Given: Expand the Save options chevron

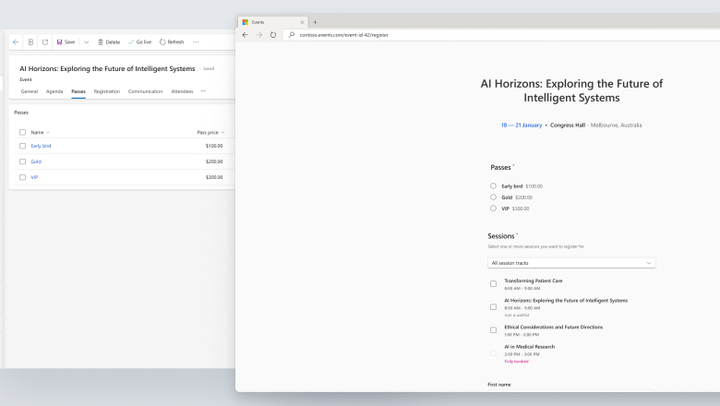Looking at the screenshot, I should (87, 42).
